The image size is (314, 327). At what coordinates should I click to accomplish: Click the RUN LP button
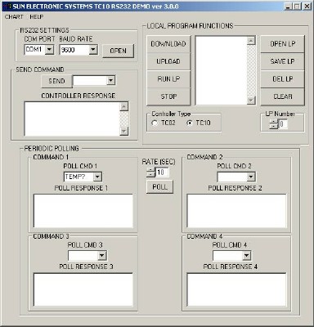pos(168,79)
